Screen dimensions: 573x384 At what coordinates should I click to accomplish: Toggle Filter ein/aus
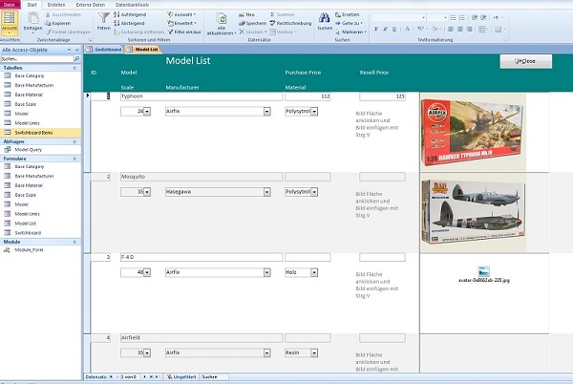[x=184, y=32]
